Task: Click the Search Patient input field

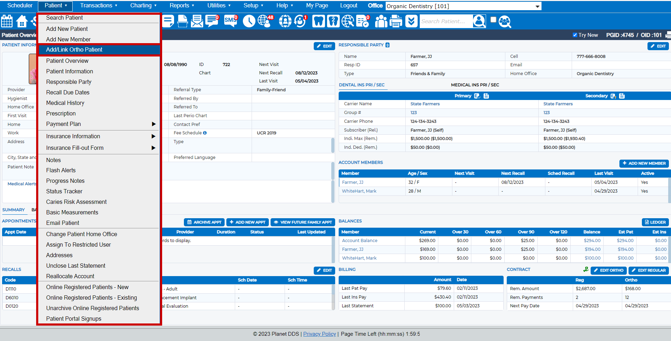Action: [446, 21]
